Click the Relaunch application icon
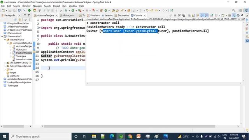249x140 pixels. (x=35, y=10)
